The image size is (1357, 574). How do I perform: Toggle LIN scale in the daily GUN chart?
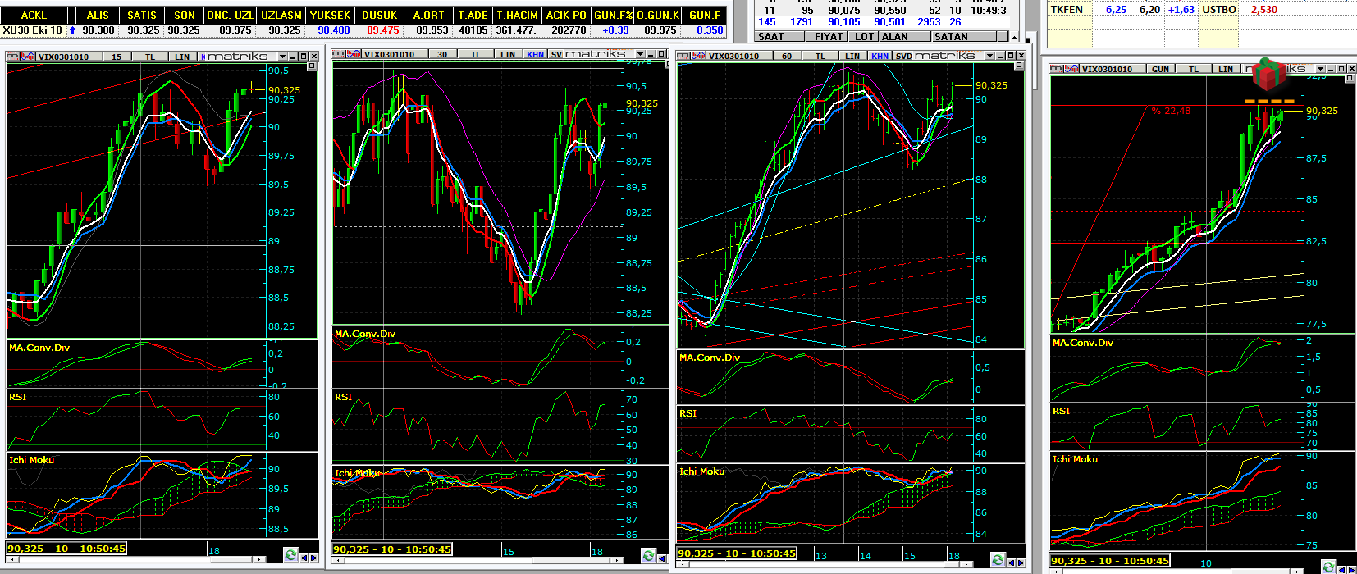click(x=1226, y=69)
